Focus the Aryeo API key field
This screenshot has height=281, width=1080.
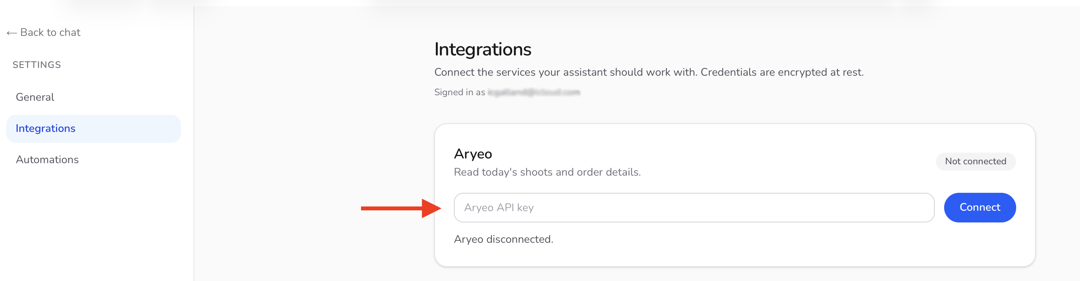tap(694, 207)
